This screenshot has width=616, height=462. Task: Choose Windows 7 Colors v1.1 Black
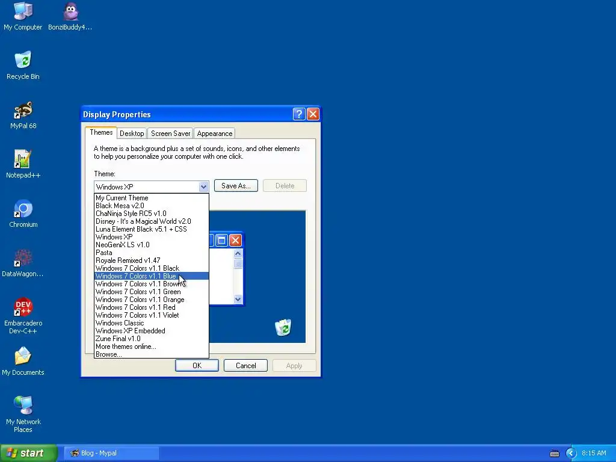point(151,268)
